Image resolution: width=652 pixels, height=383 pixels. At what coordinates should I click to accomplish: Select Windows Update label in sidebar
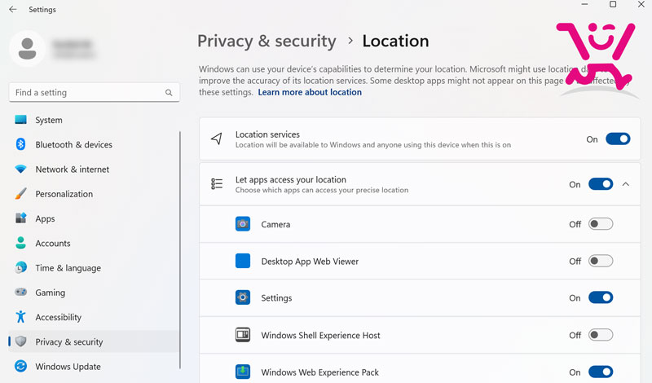point(68,367)
